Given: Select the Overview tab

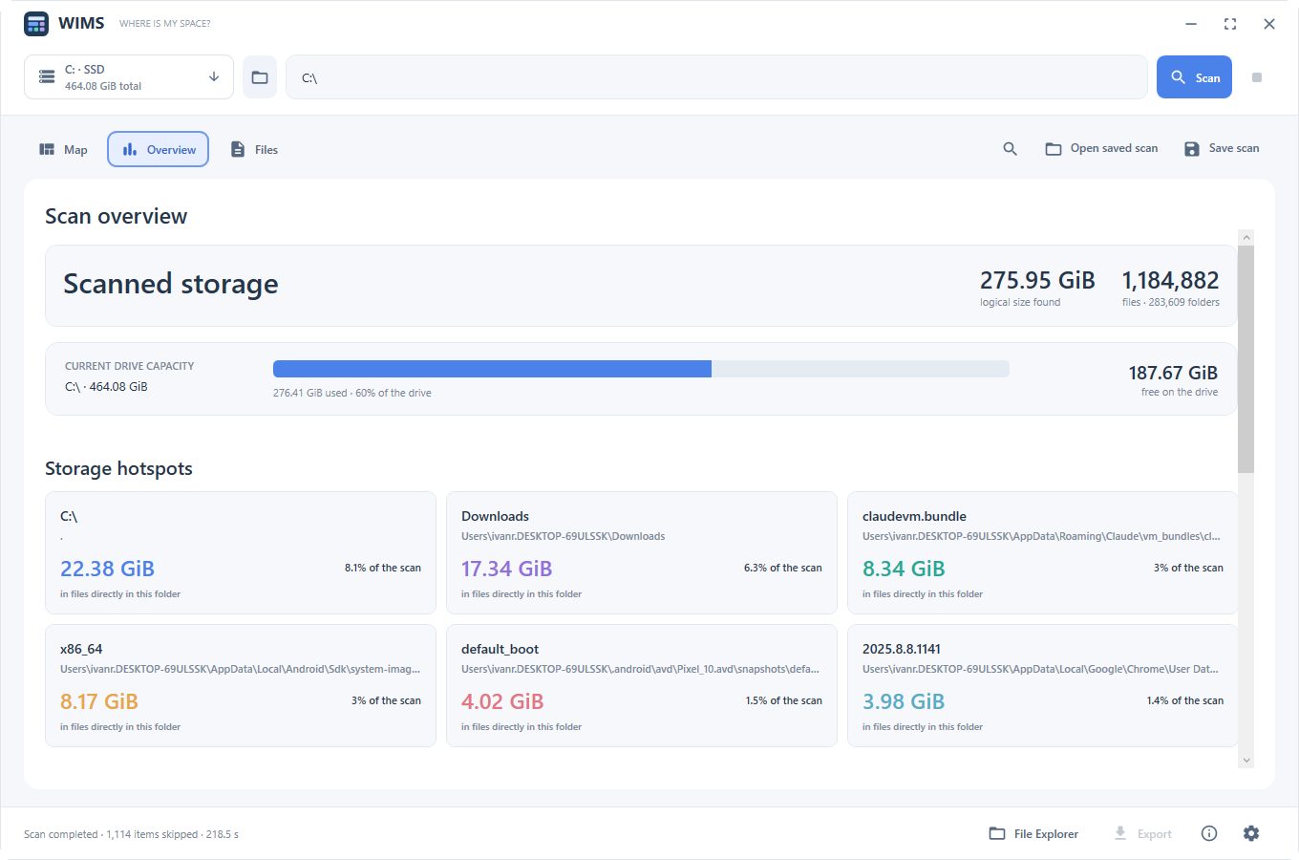Looking at the screenshot, I should coord(158,149).
